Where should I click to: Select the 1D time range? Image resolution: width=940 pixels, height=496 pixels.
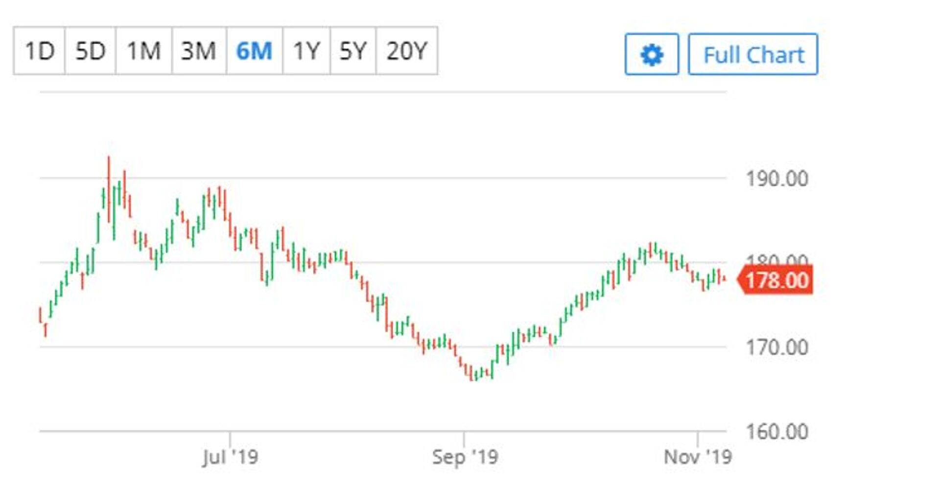(40, 51)
